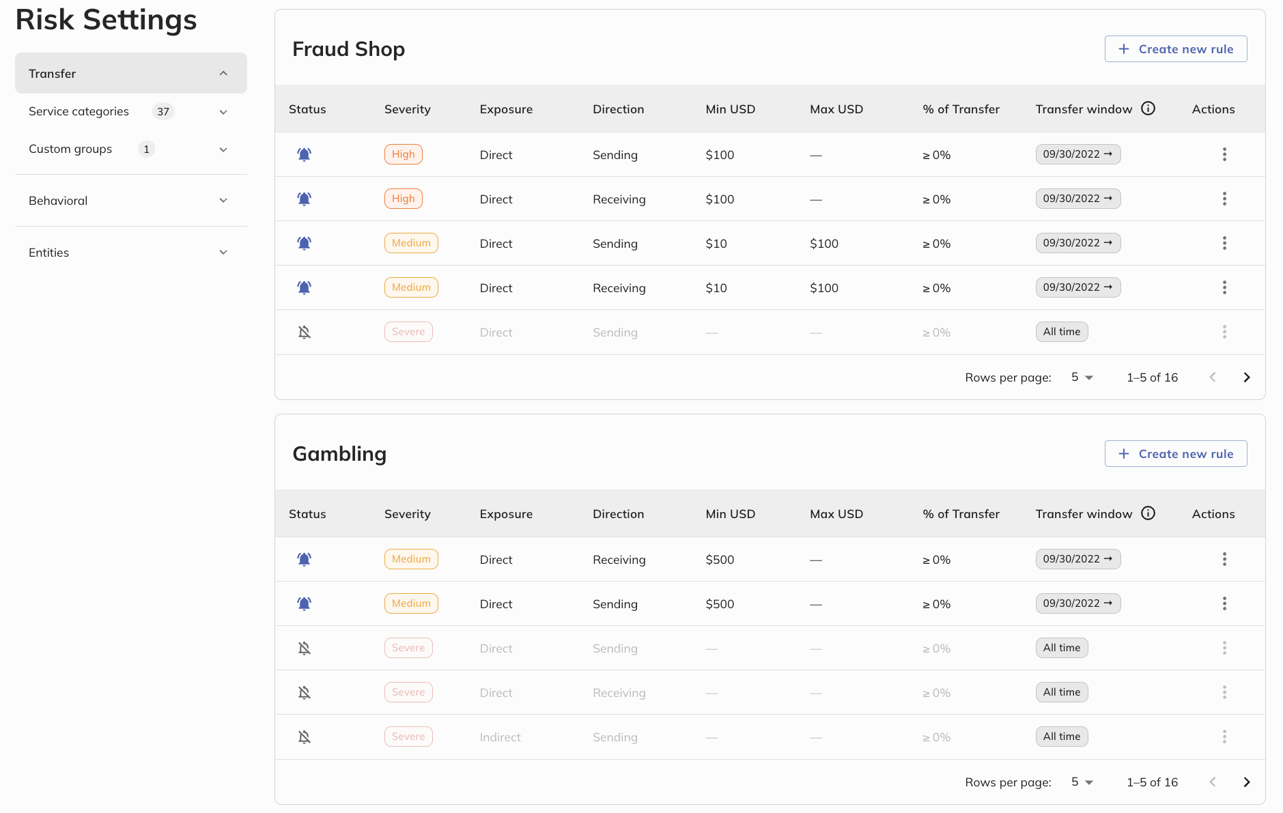Click the Transfer window info icon in Gambling
The width and height of the screenshot is (1283, 813).
[x=1148, y=513]
